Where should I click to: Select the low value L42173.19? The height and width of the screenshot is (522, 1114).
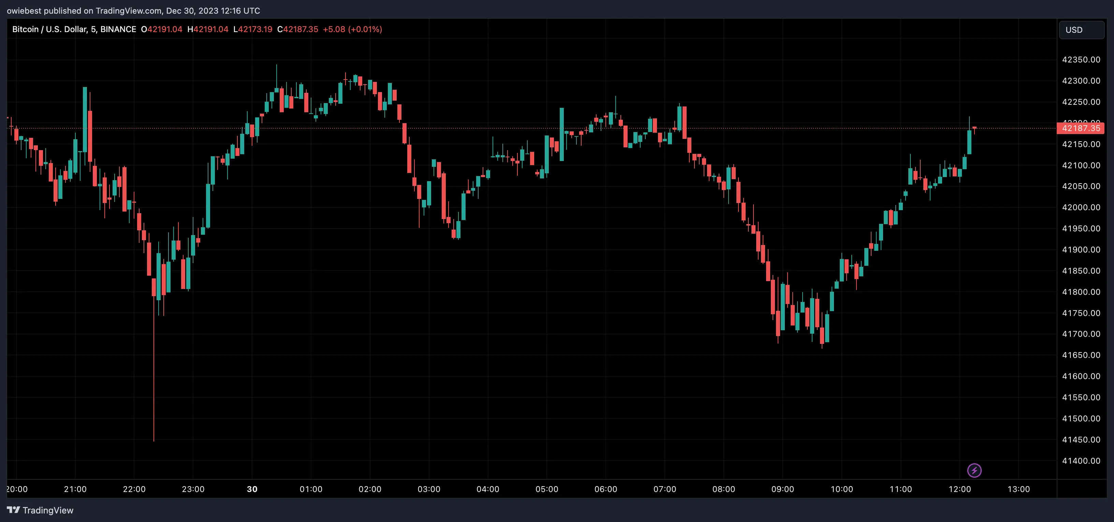point(252,29)
